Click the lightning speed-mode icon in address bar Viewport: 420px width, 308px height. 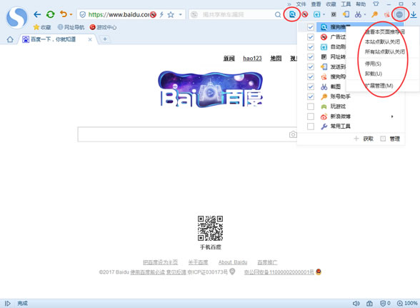(161, 14)
